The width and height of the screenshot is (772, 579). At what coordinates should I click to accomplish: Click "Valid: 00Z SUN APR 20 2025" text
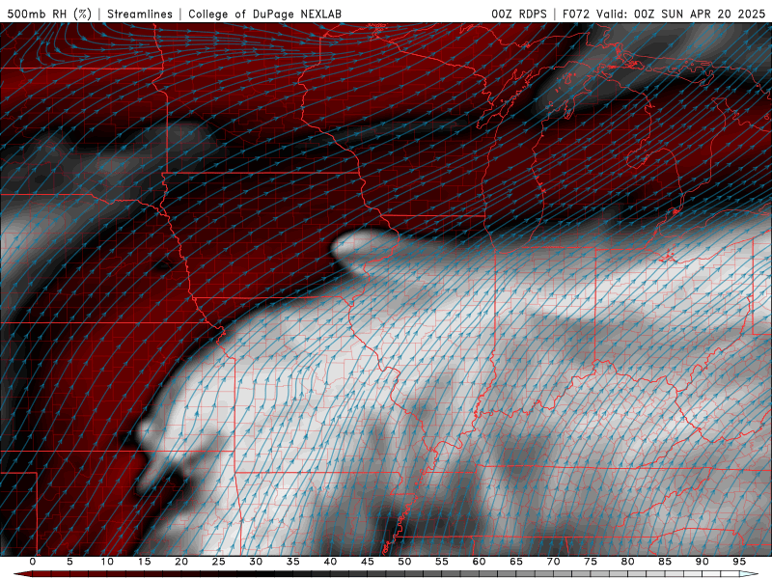(681, 14)
